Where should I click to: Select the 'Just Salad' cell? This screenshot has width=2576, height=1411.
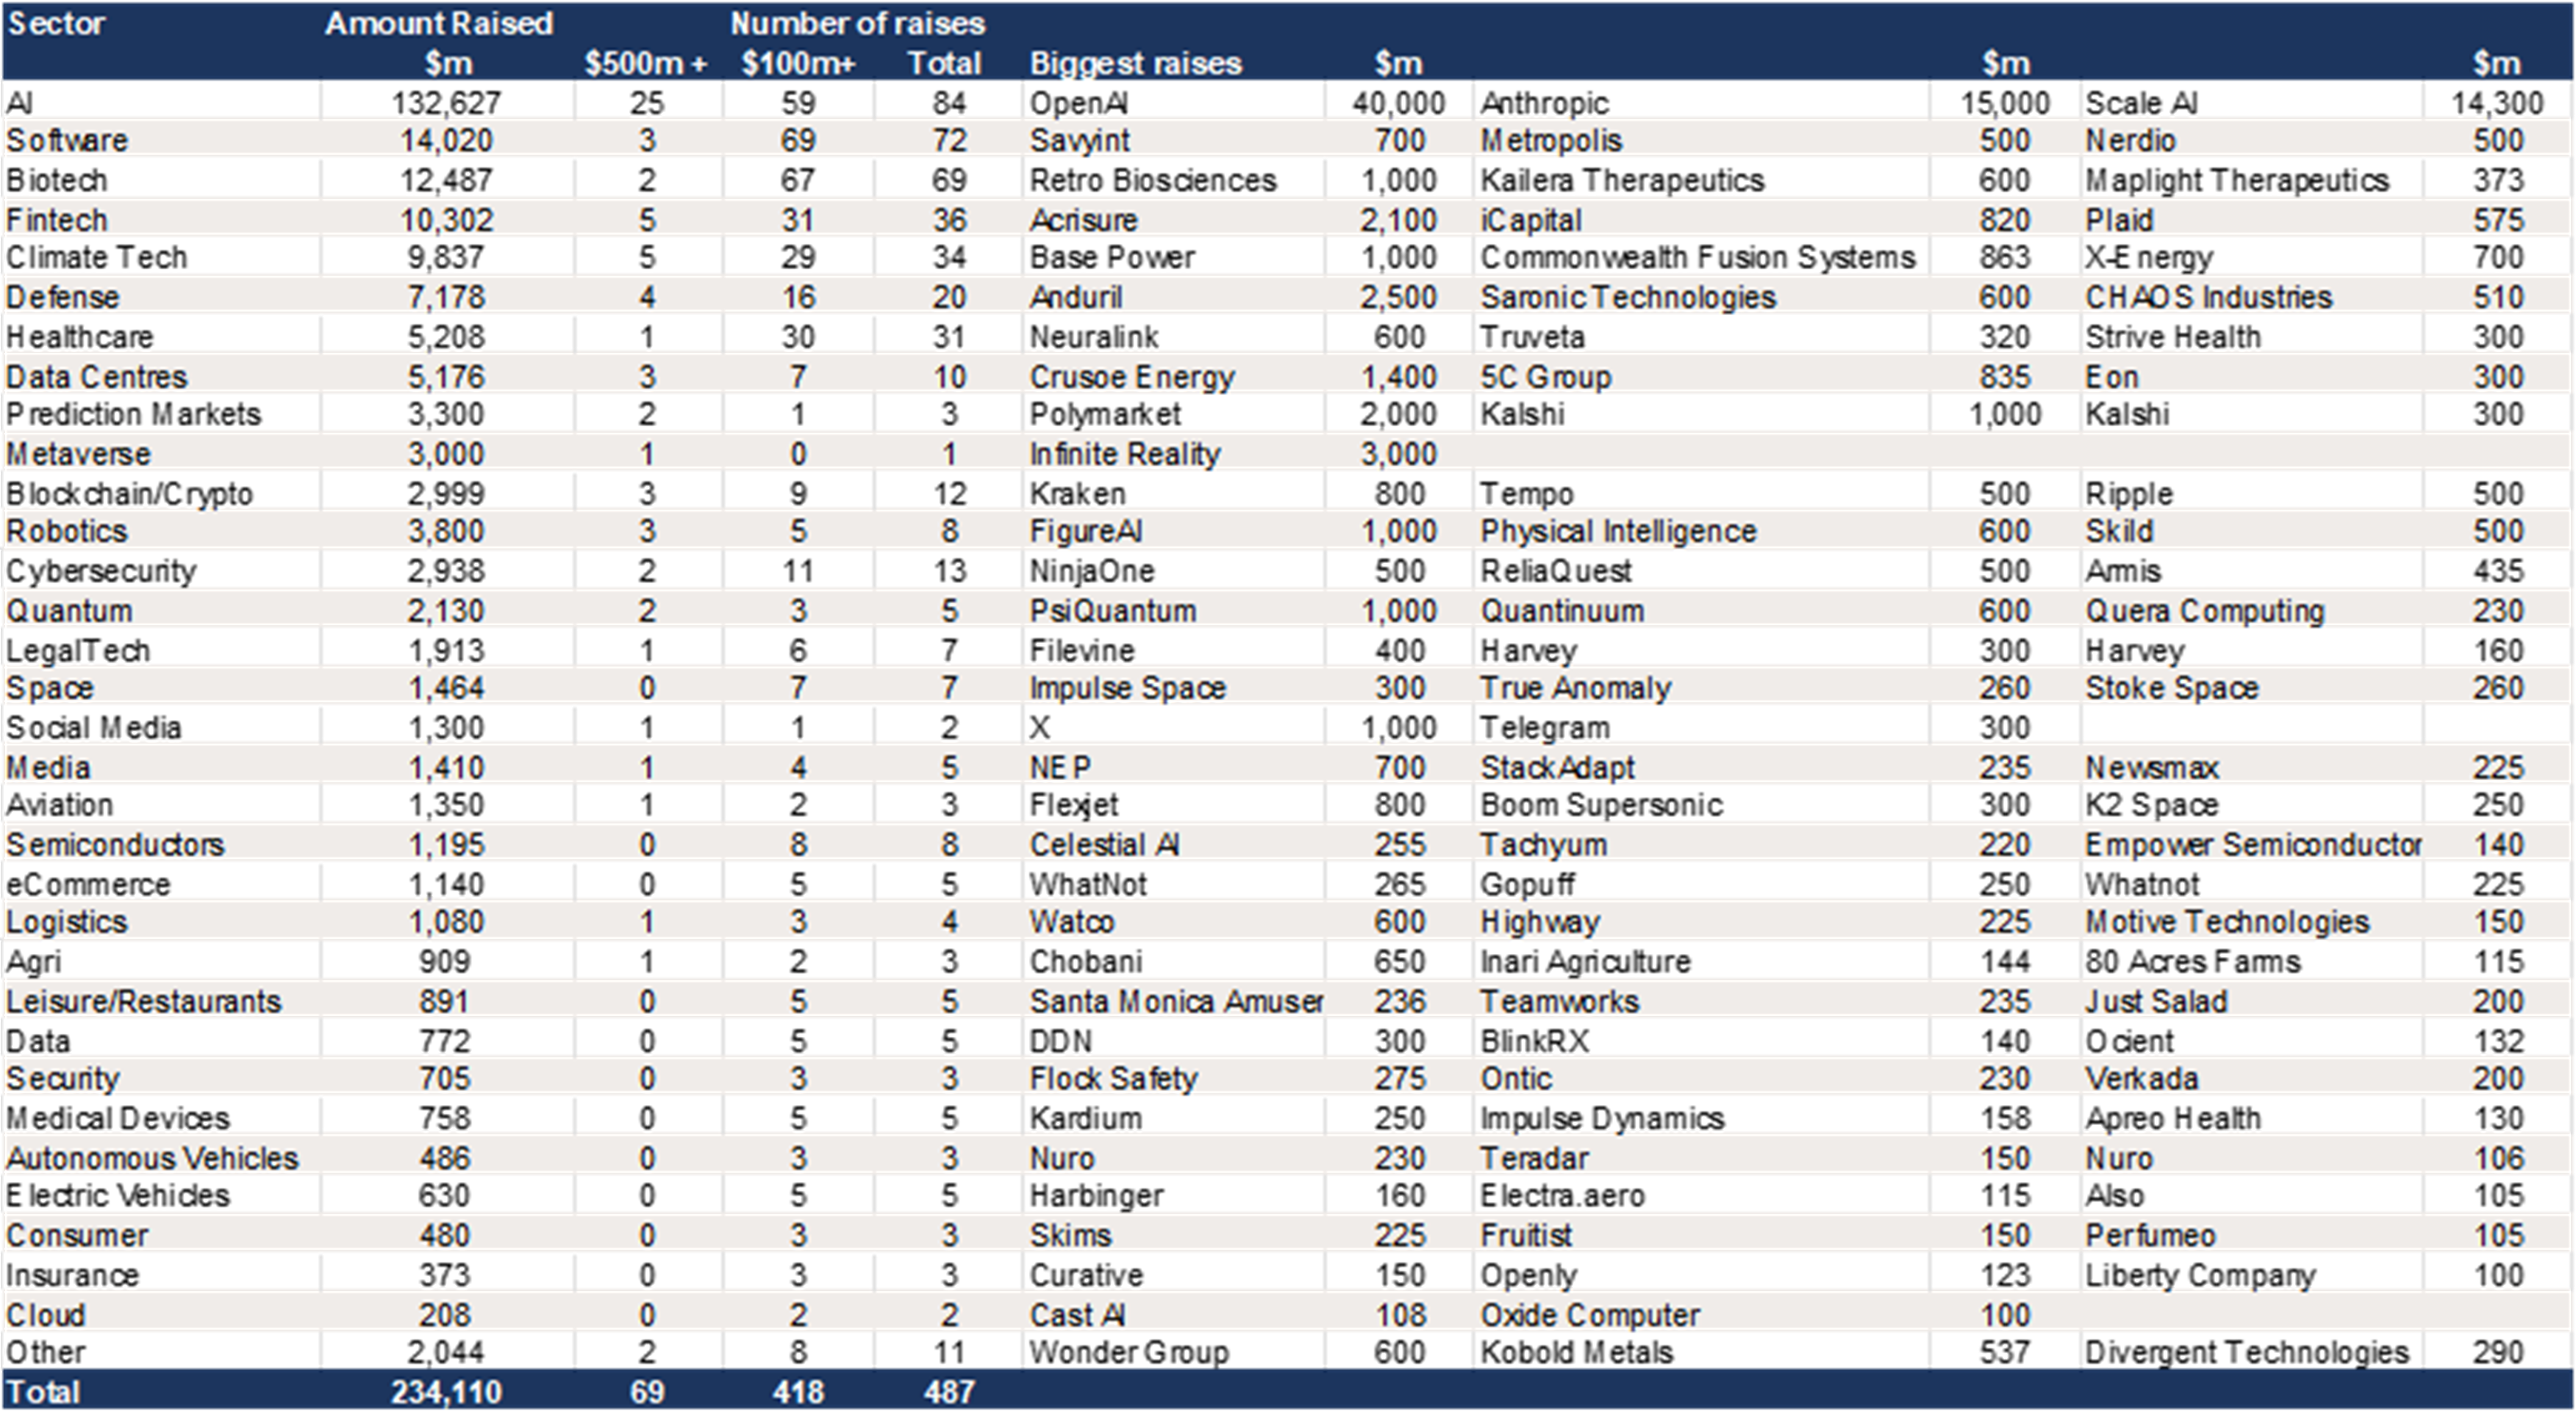2156,1001
